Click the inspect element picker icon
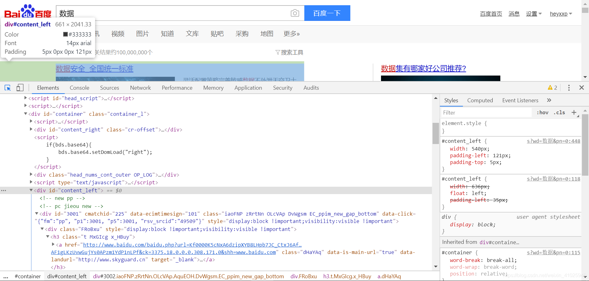The width and height of the screenshot is (589, 281). 8,88
